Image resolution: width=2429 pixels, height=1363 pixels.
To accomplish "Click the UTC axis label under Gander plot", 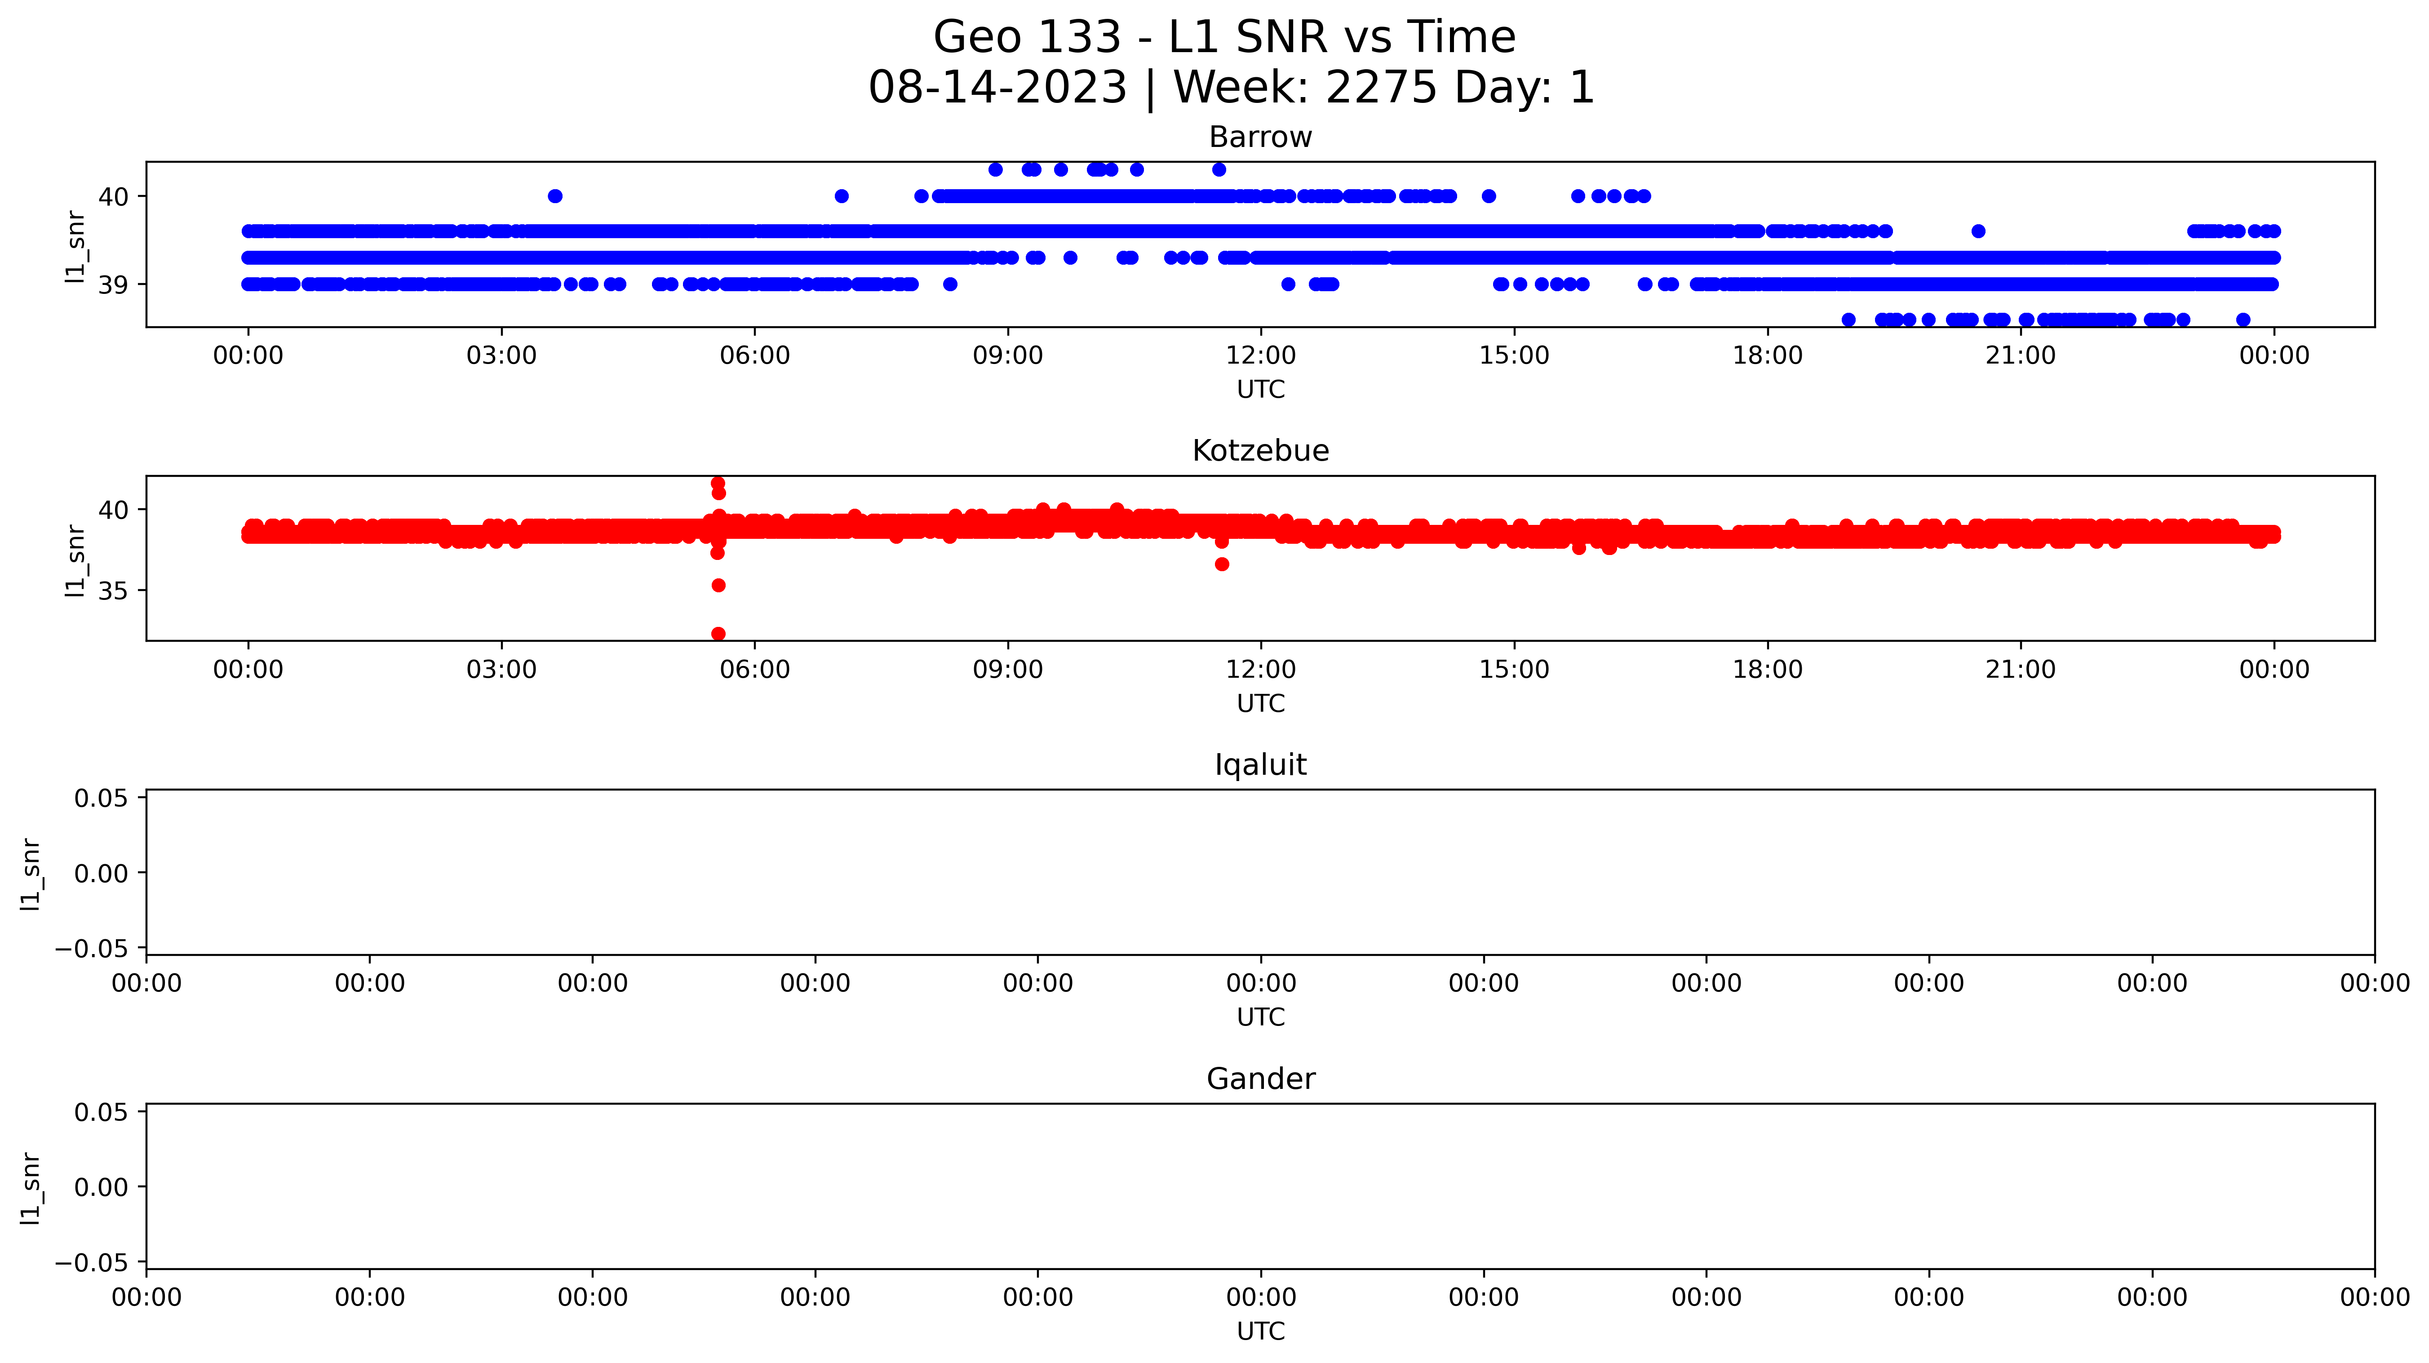I will click(1261, 1332).
